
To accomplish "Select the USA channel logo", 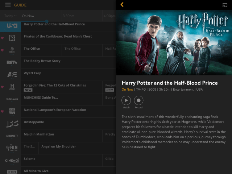I will pos(12,26).
